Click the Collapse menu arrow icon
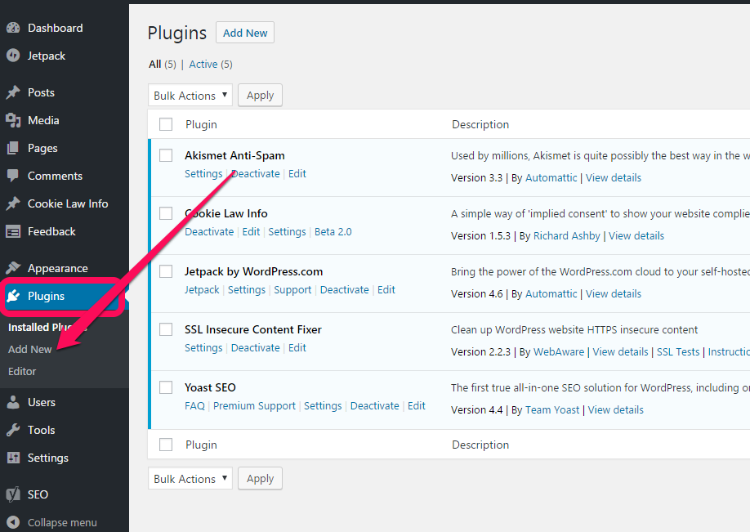This screenshot has height=532, width=750. 13,522
